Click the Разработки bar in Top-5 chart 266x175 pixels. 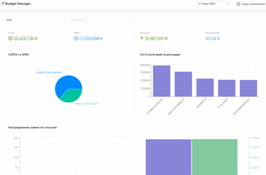click(x=205, y=88)
